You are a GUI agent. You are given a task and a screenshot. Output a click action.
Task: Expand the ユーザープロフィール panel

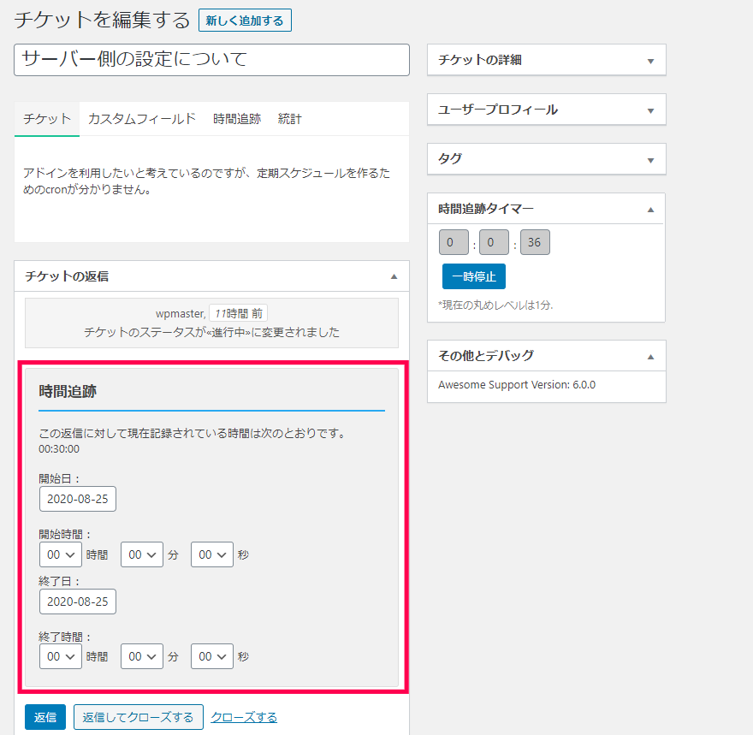coord(649,110)
